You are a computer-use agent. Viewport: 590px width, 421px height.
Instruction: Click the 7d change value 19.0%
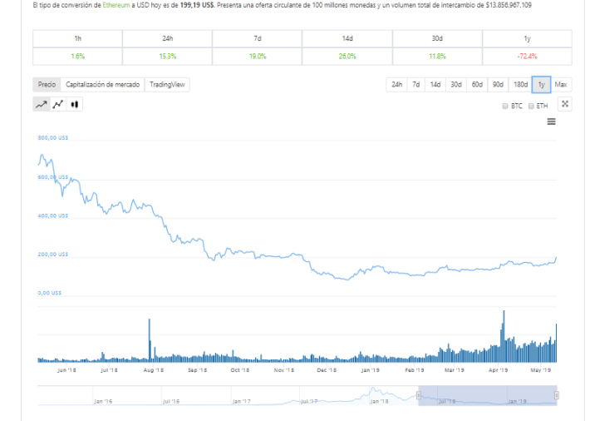(x=258, y=56)
